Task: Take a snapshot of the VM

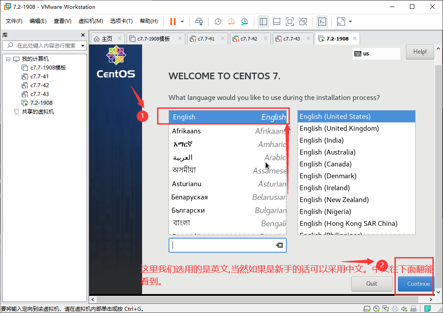Action: tap(218, 22)
